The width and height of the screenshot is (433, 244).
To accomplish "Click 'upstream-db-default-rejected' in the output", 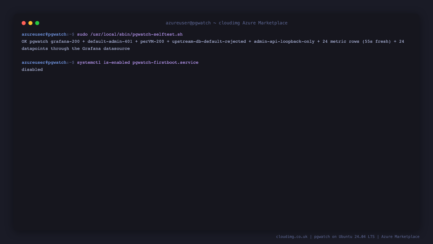I will point(209,41).
